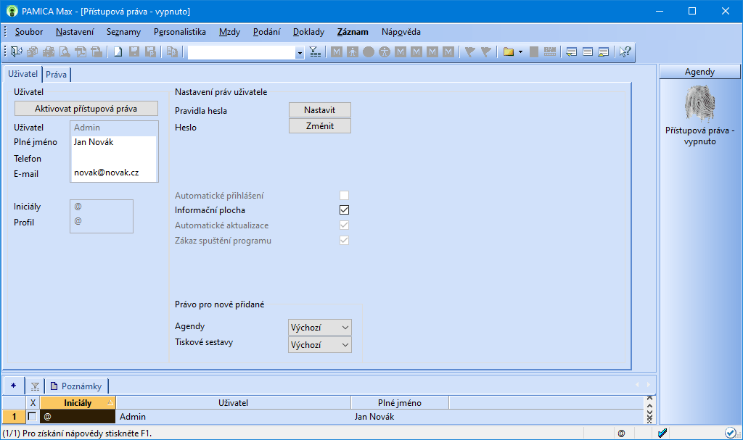
Task: Click the E-mail field with novak@novak.cz
Action: [114, 173]
